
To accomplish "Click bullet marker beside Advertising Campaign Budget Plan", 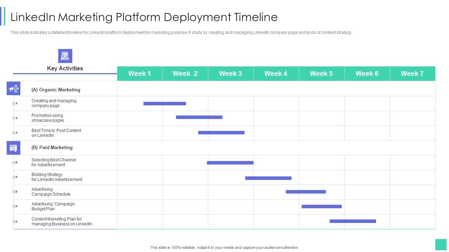I will pyautogui.click(x=15, y=206).
